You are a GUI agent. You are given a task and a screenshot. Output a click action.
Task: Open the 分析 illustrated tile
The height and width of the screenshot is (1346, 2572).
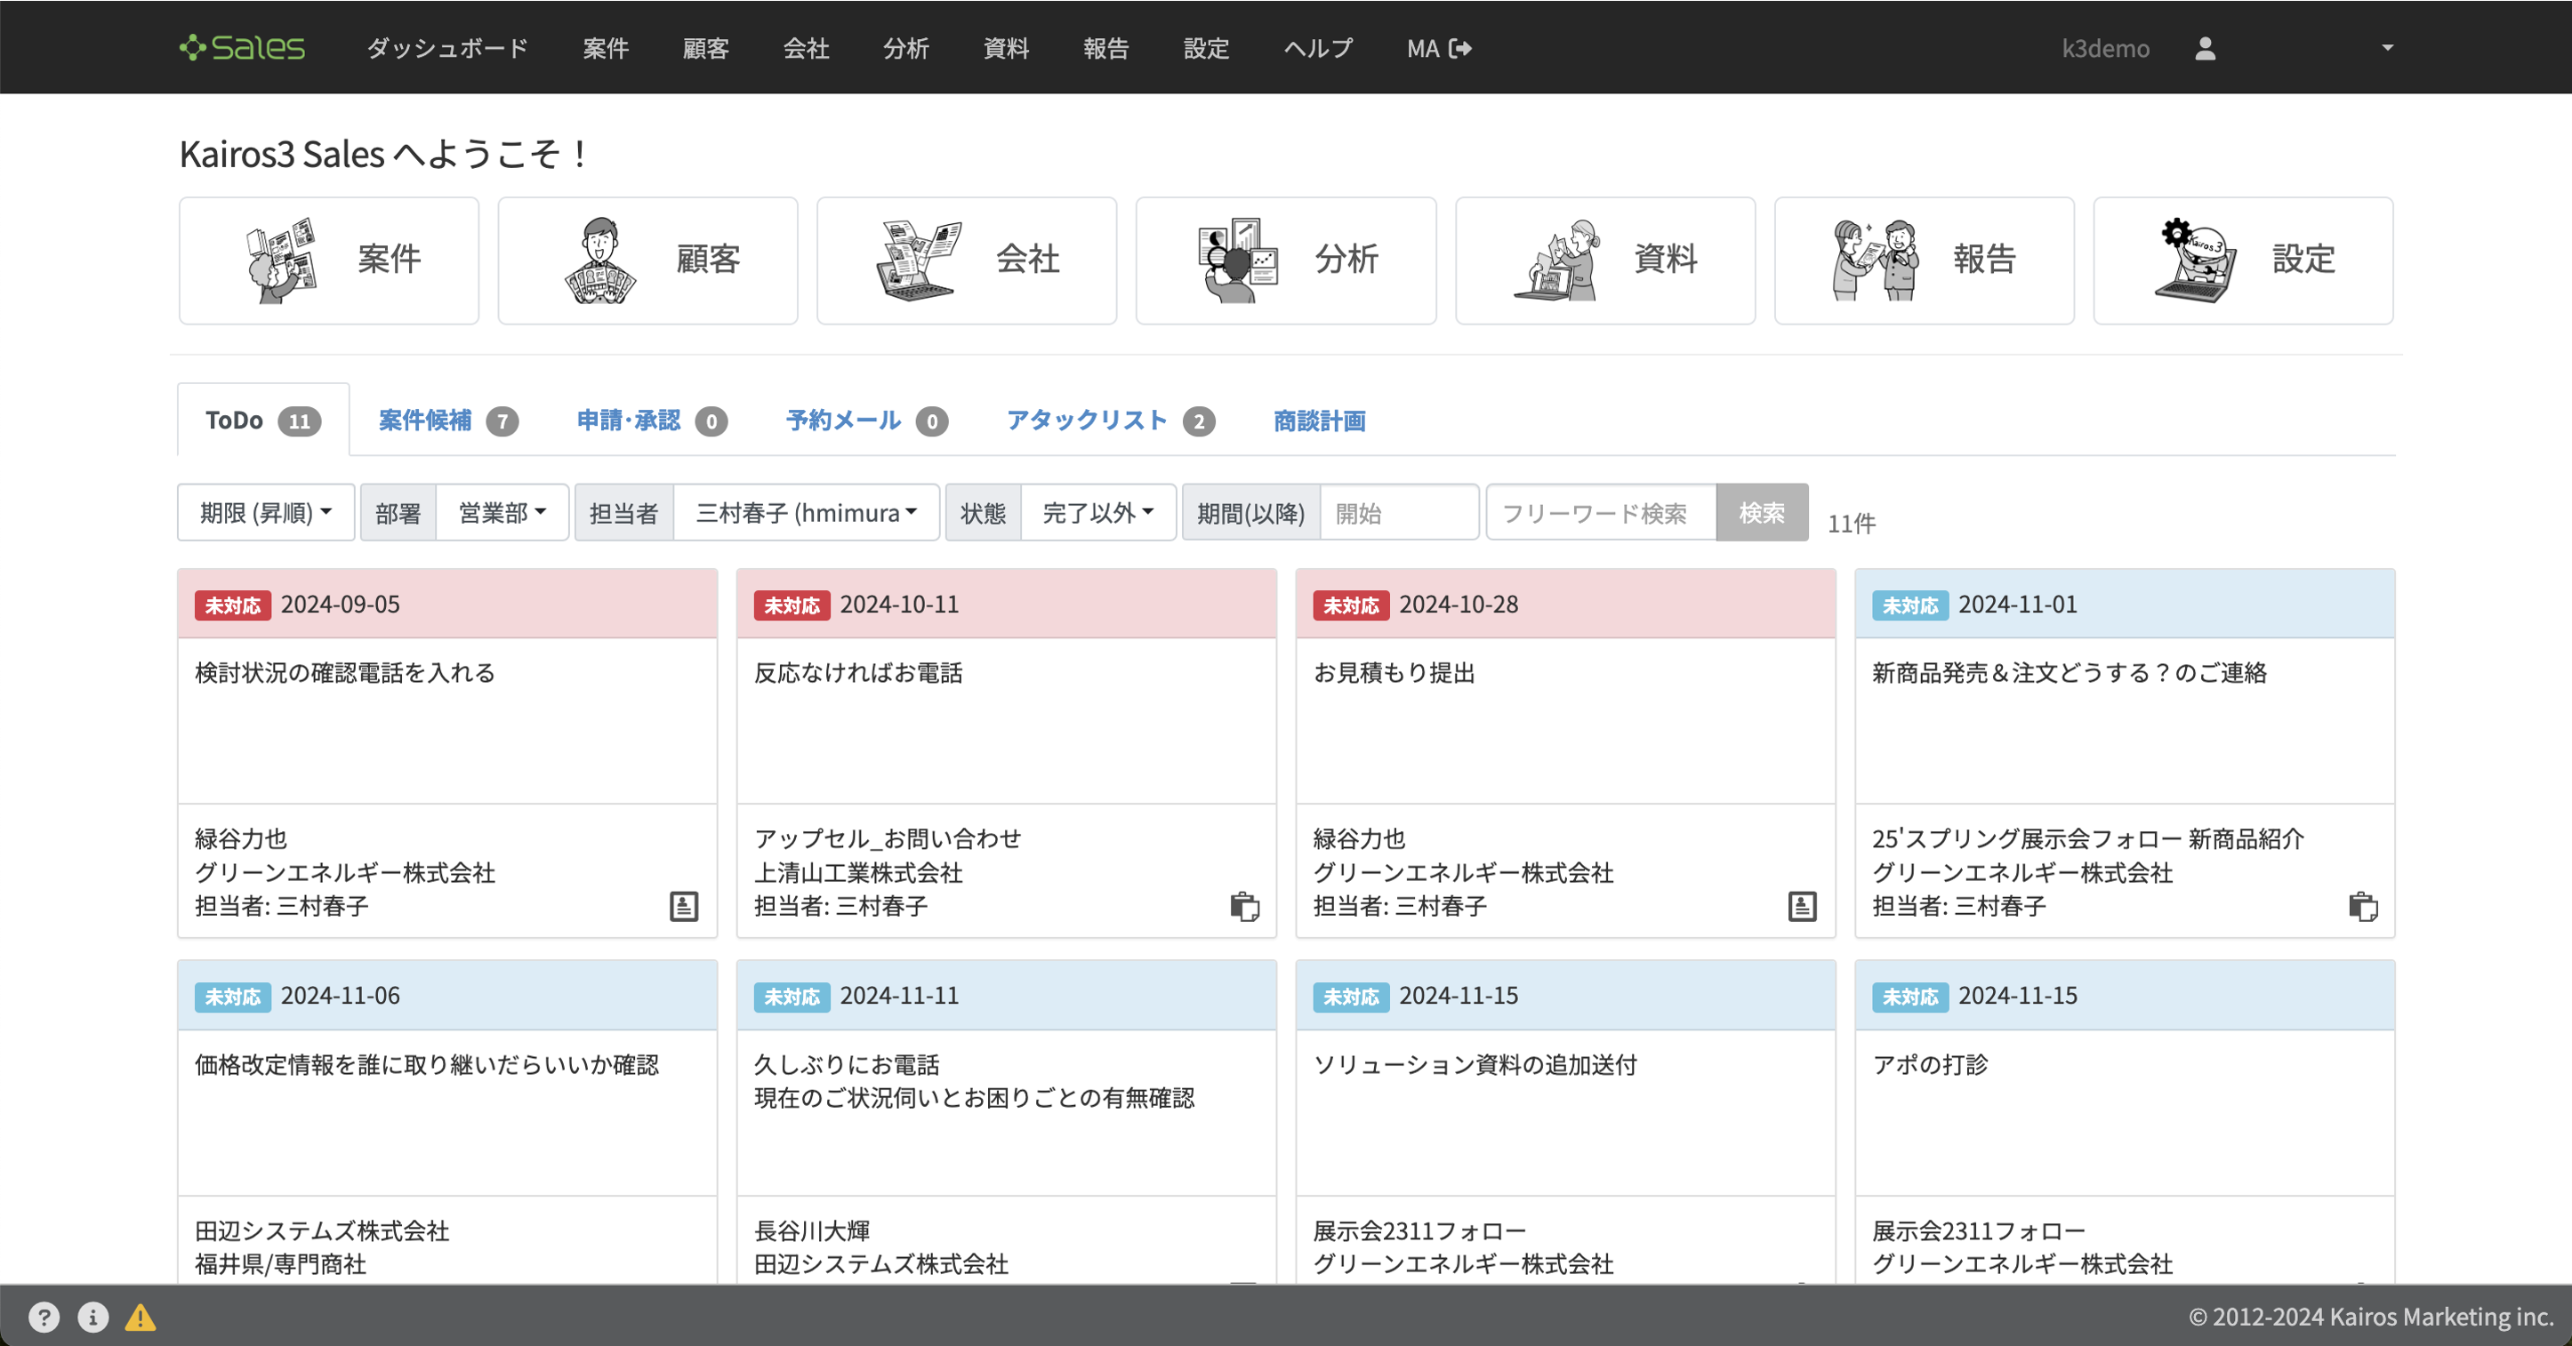pyautogui.click(x=1285, y=260)
